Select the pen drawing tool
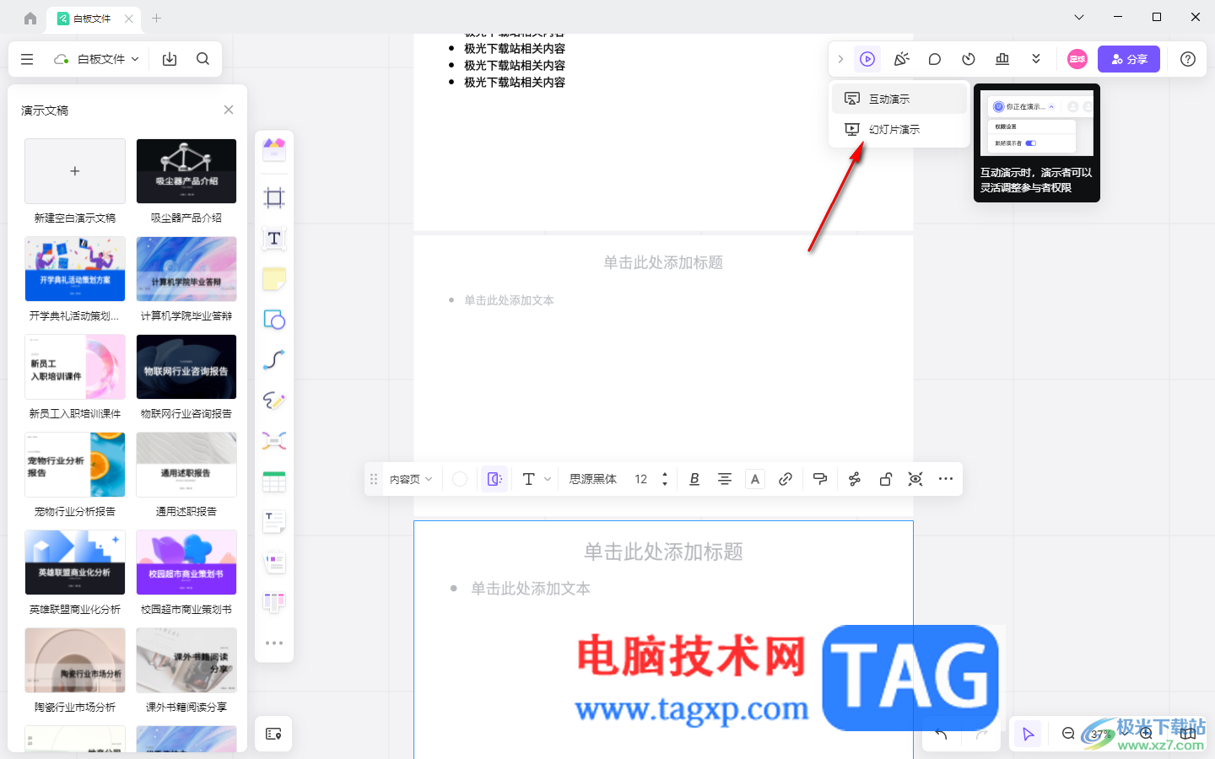The width and height of the screenshot is (1215, 759). click(x=274, y=401)
